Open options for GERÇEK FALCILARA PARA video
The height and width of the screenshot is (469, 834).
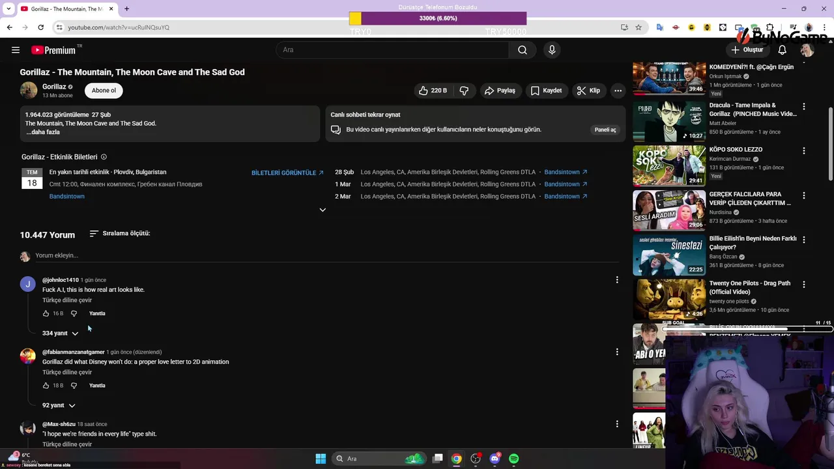click(x=804, y=195)
